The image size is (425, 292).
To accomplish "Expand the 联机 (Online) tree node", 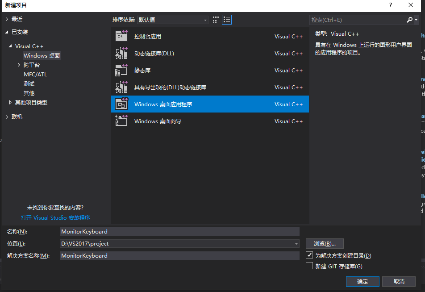I will coord(7,117).
